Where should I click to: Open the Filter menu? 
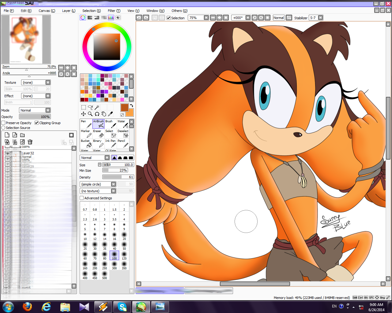tap(114, 11)
